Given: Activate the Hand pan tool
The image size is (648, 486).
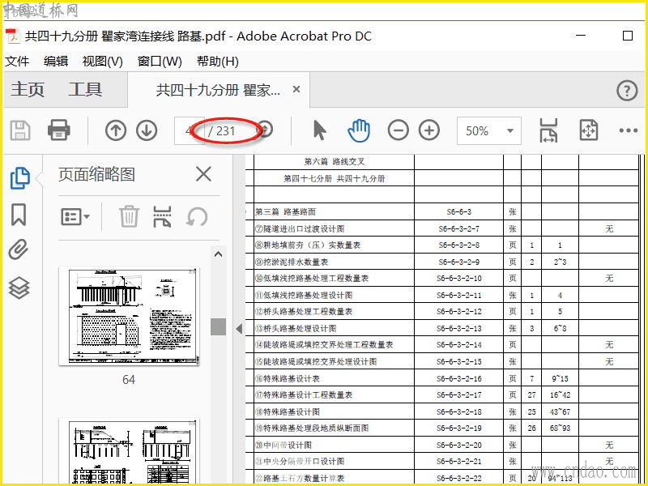Looking at the screenshot, I should [x=359, y=130].
